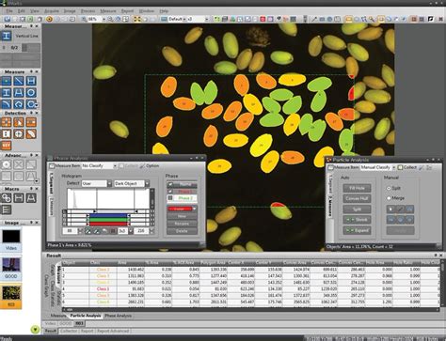The image size is (446, 341).
Task: Switch to the Collector bottom tab
Action: [x=69, y=331]
